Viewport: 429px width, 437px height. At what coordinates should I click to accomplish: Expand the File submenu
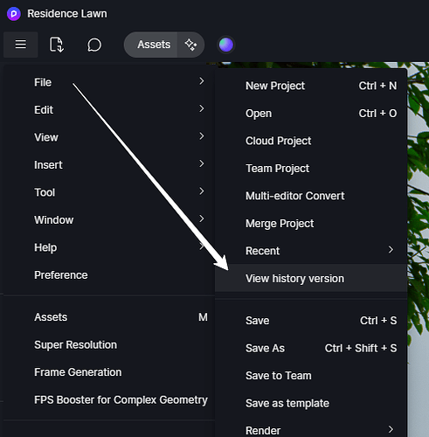tap(109, 82)
